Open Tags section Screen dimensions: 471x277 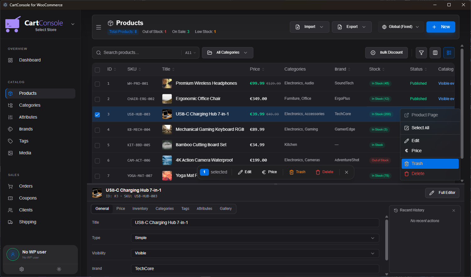pyautogui.click(x=40, y=141)
